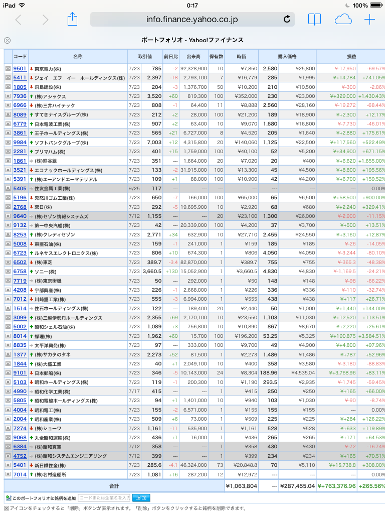
Task: Tap the battery indicator in status bar
Action: tap(376, 5)
